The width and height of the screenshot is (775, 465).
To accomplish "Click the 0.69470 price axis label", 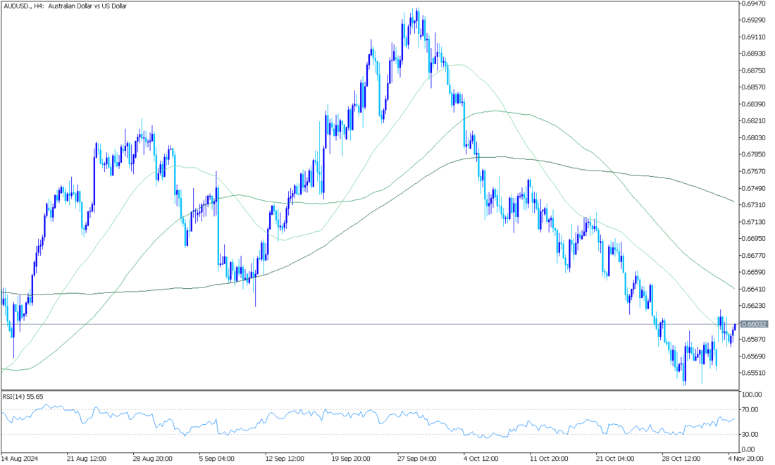I will pos(754,4).
